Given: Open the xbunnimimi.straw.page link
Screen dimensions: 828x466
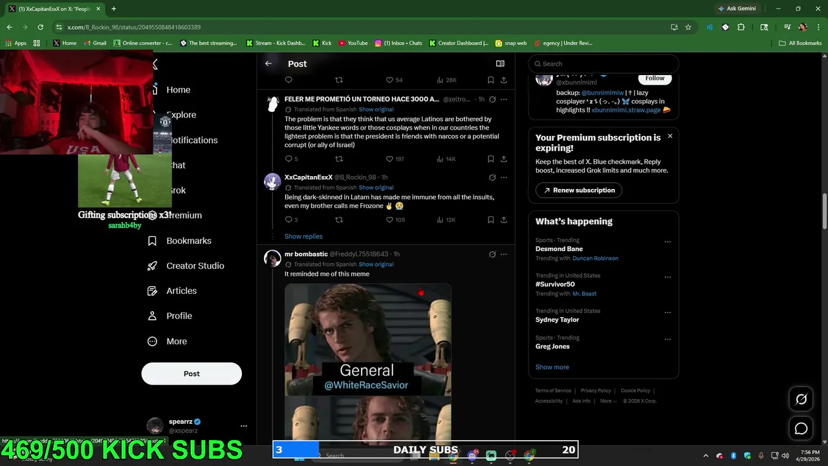Looking at the screenshot, I should tap(626, 110).
